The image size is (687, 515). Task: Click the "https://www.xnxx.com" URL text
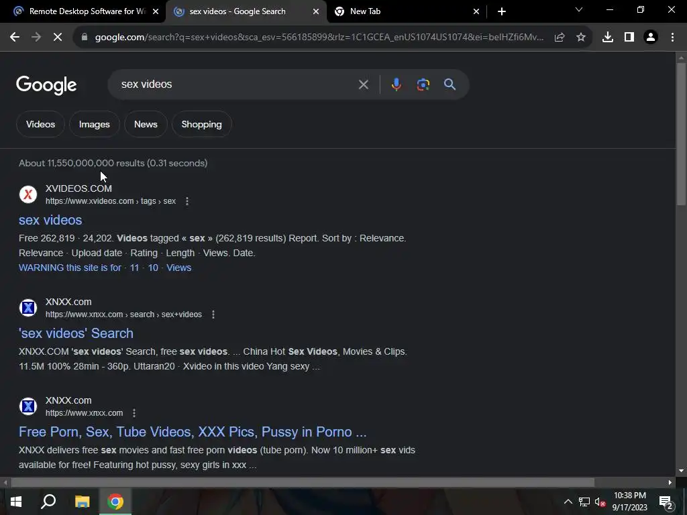84,413
